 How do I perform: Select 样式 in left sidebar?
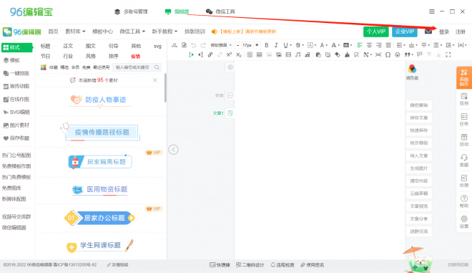(x=17, y=47)
